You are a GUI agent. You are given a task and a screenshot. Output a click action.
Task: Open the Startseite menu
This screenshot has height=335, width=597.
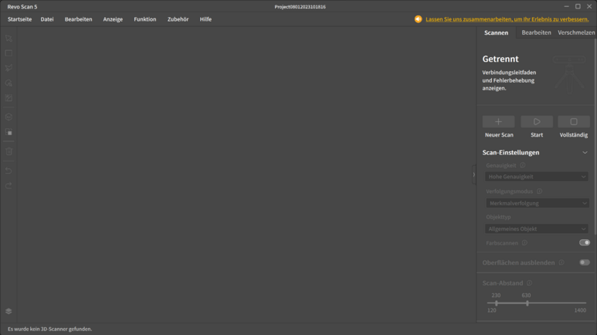20,19
